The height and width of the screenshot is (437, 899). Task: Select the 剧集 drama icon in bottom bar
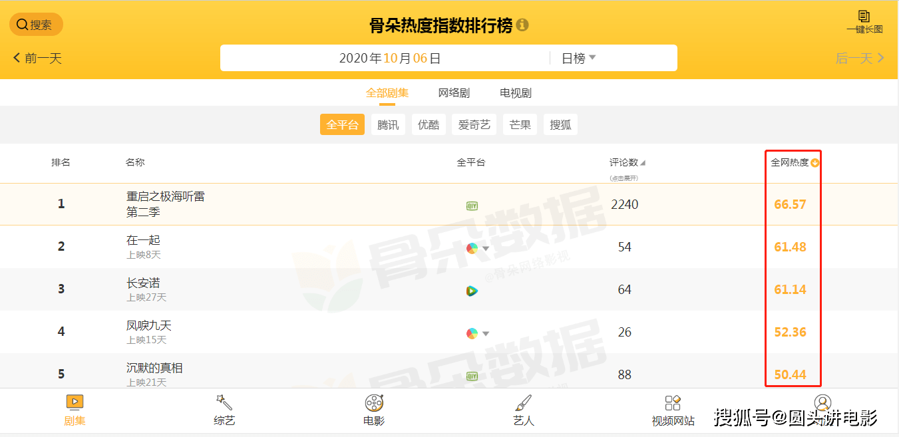point(75,402)
